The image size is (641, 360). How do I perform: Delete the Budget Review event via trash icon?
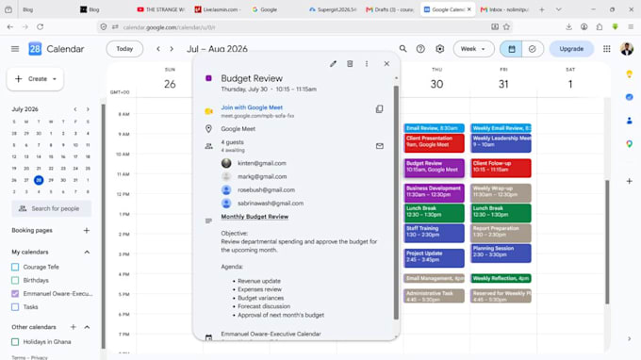click(x=350, y=64)
